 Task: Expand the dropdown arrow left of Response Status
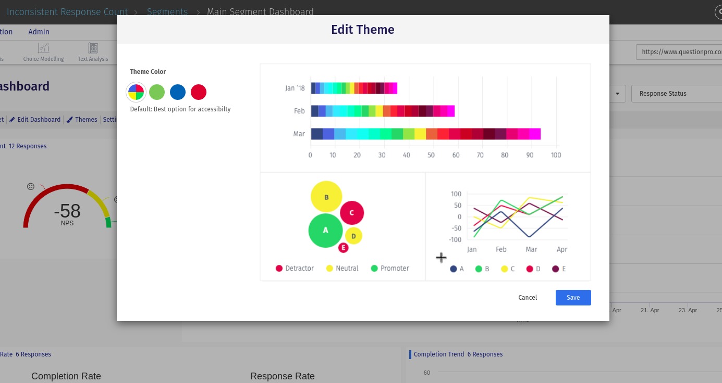point(617,94)
